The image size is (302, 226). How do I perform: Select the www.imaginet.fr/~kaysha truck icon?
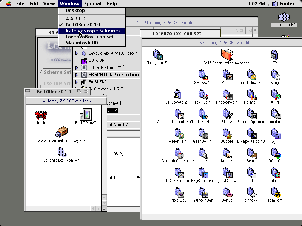[62, 132]
